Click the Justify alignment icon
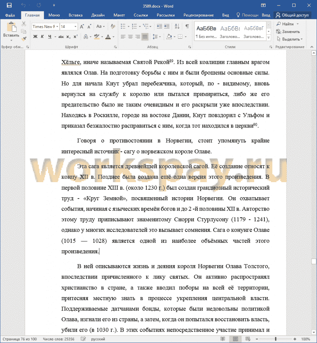317x343 pixels. [x=145, y=37]
